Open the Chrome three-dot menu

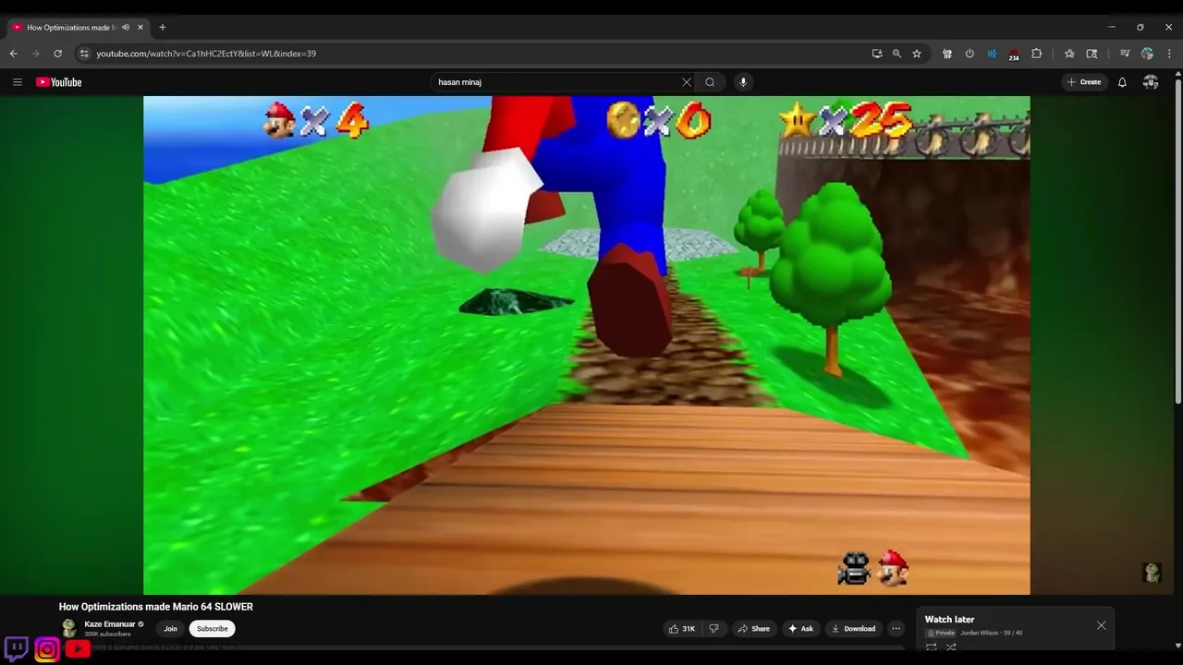[1169, 54]
